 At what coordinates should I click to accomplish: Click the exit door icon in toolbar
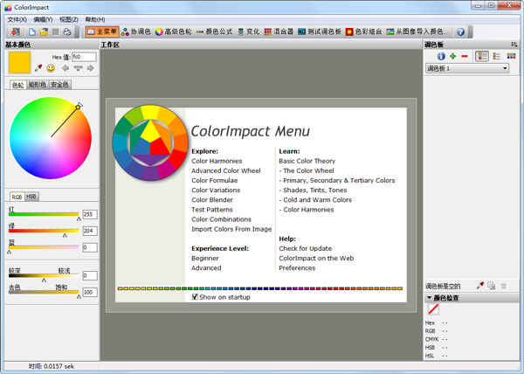pyautogui.click(x=16, y=31)
